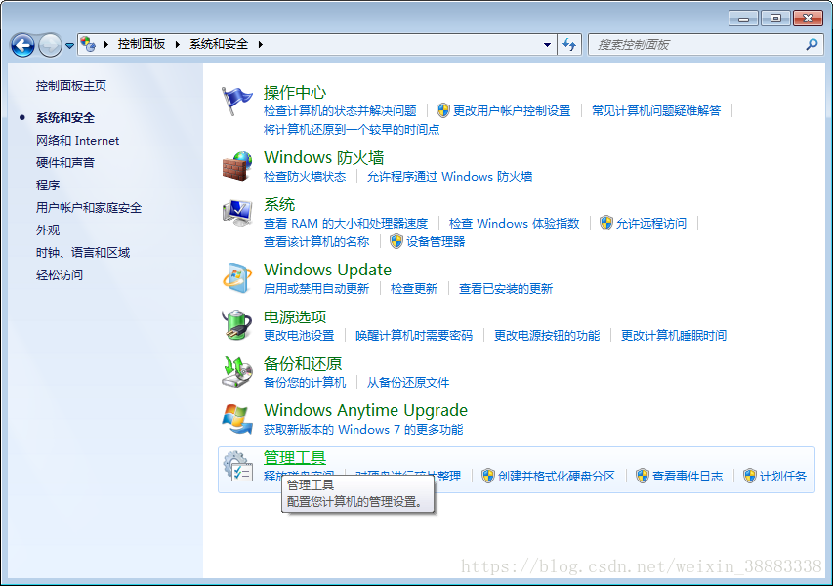Open recent pages dropdown beside Forward button

click(69, 46)
